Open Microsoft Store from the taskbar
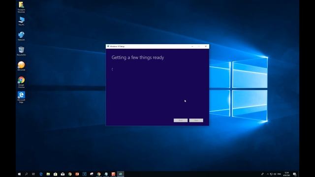The image size is (315, 177). [x=56, y=174]
